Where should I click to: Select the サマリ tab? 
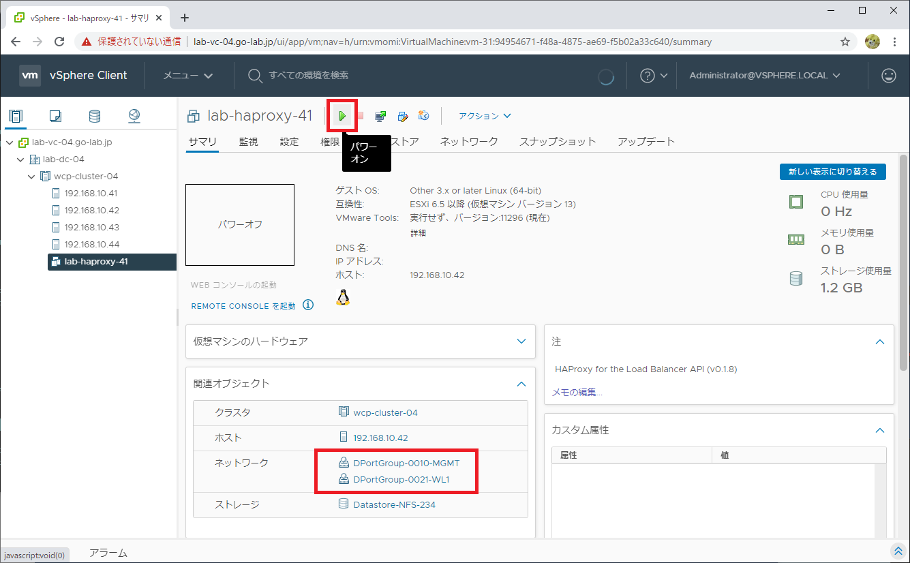202,142
